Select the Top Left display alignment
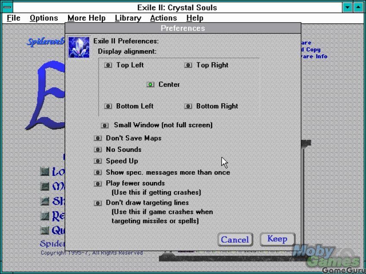The width and height of the screenshot is (366, 274). [x=108, y=65]
